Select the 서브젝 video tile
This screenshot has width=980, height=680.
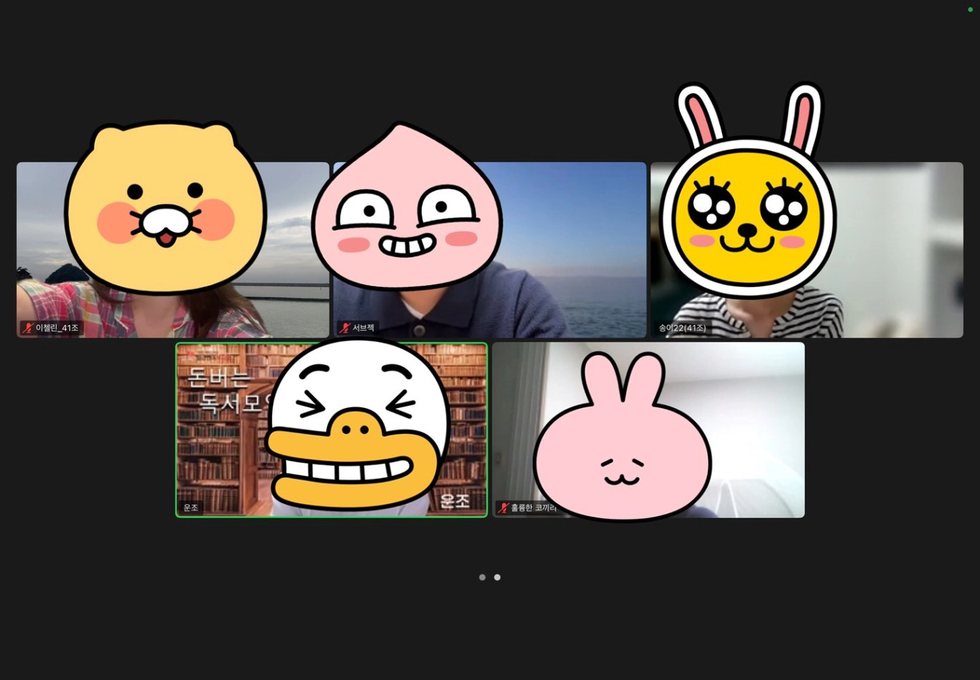(490, 250)
